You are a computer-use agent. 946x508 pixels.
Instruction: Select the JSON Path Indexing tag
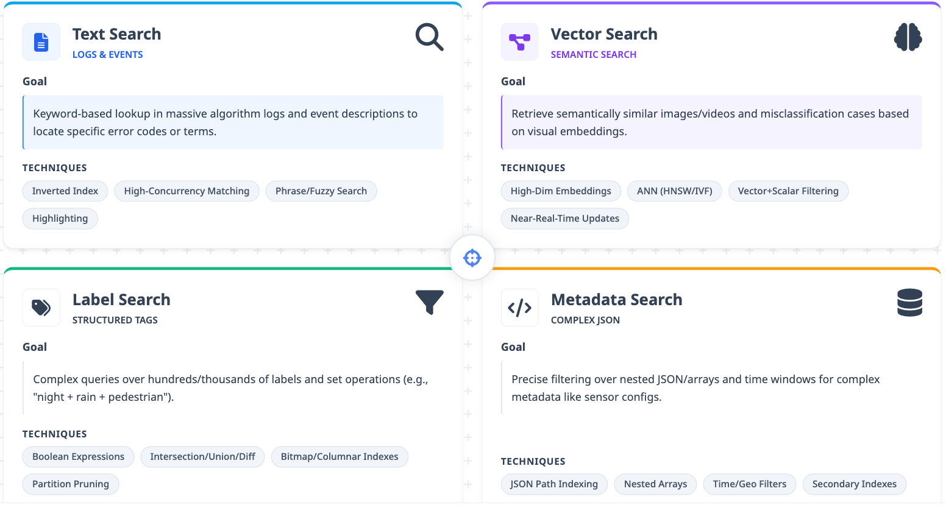pyautogui.click(x=554, y=484)
